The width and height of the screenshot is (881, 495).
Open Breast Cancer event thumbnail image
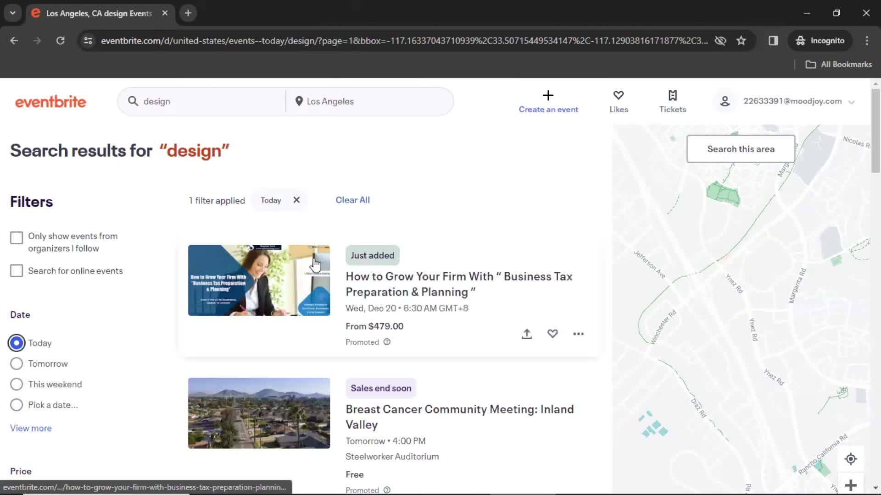tap(259, 413)
